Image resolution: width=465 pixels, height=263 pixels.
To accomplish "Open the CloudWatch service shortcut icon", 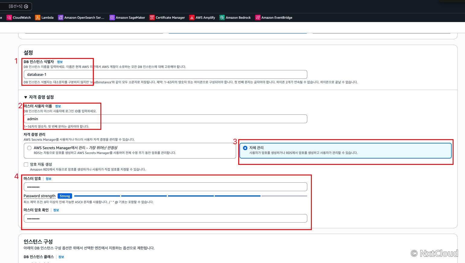I will click(x=9, y=18).
